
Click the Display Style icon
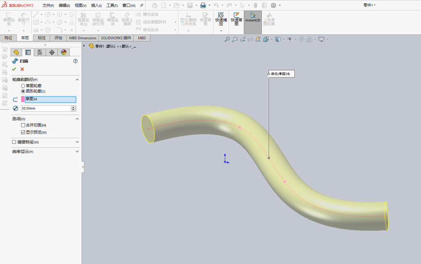tap(278, 39)
